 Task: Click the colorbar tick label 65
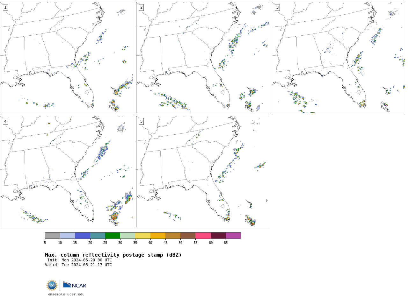tap(226, 243)
